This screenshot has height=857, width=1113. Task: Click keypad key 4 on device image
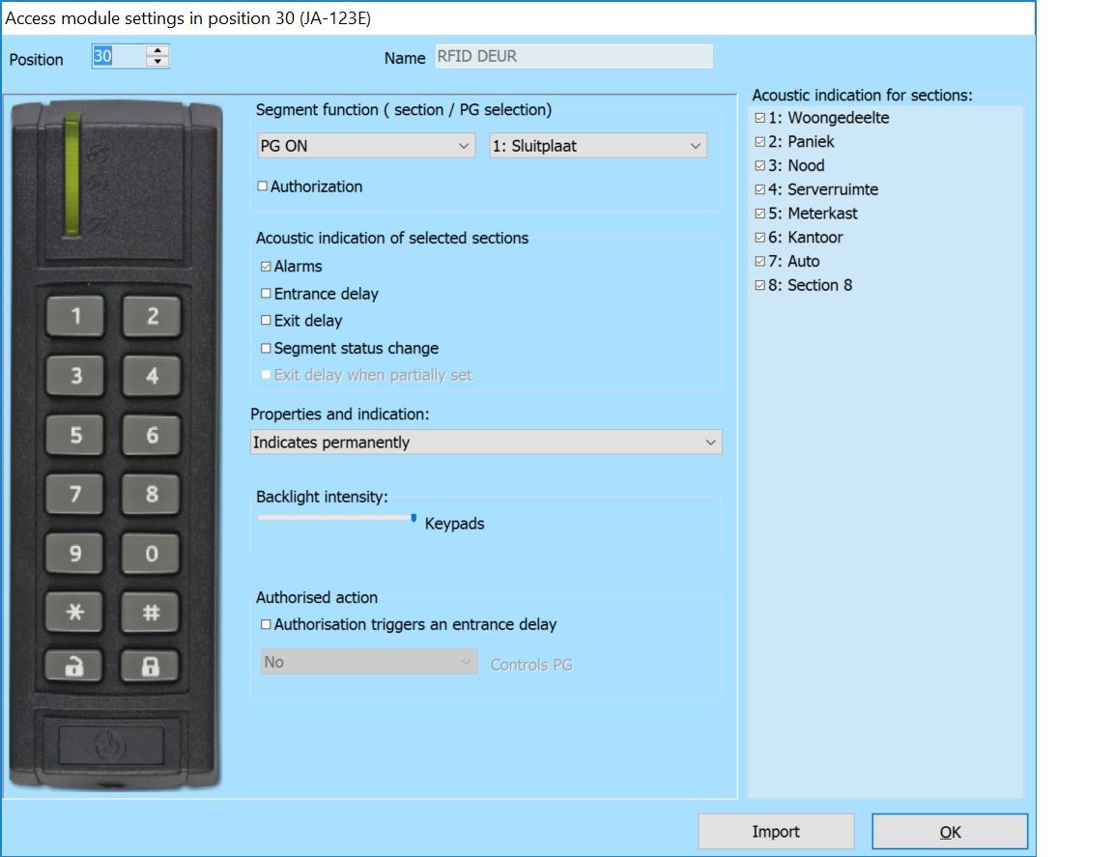click(x=152, y=376)
